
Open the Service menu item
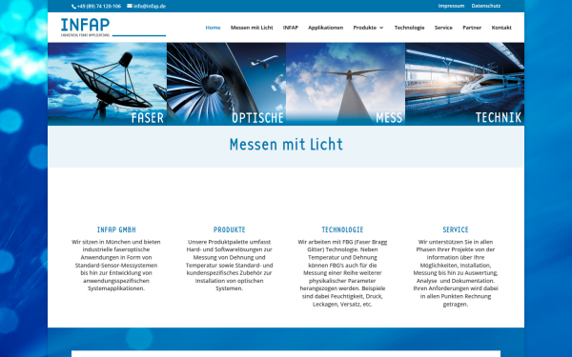click(443, 28)
